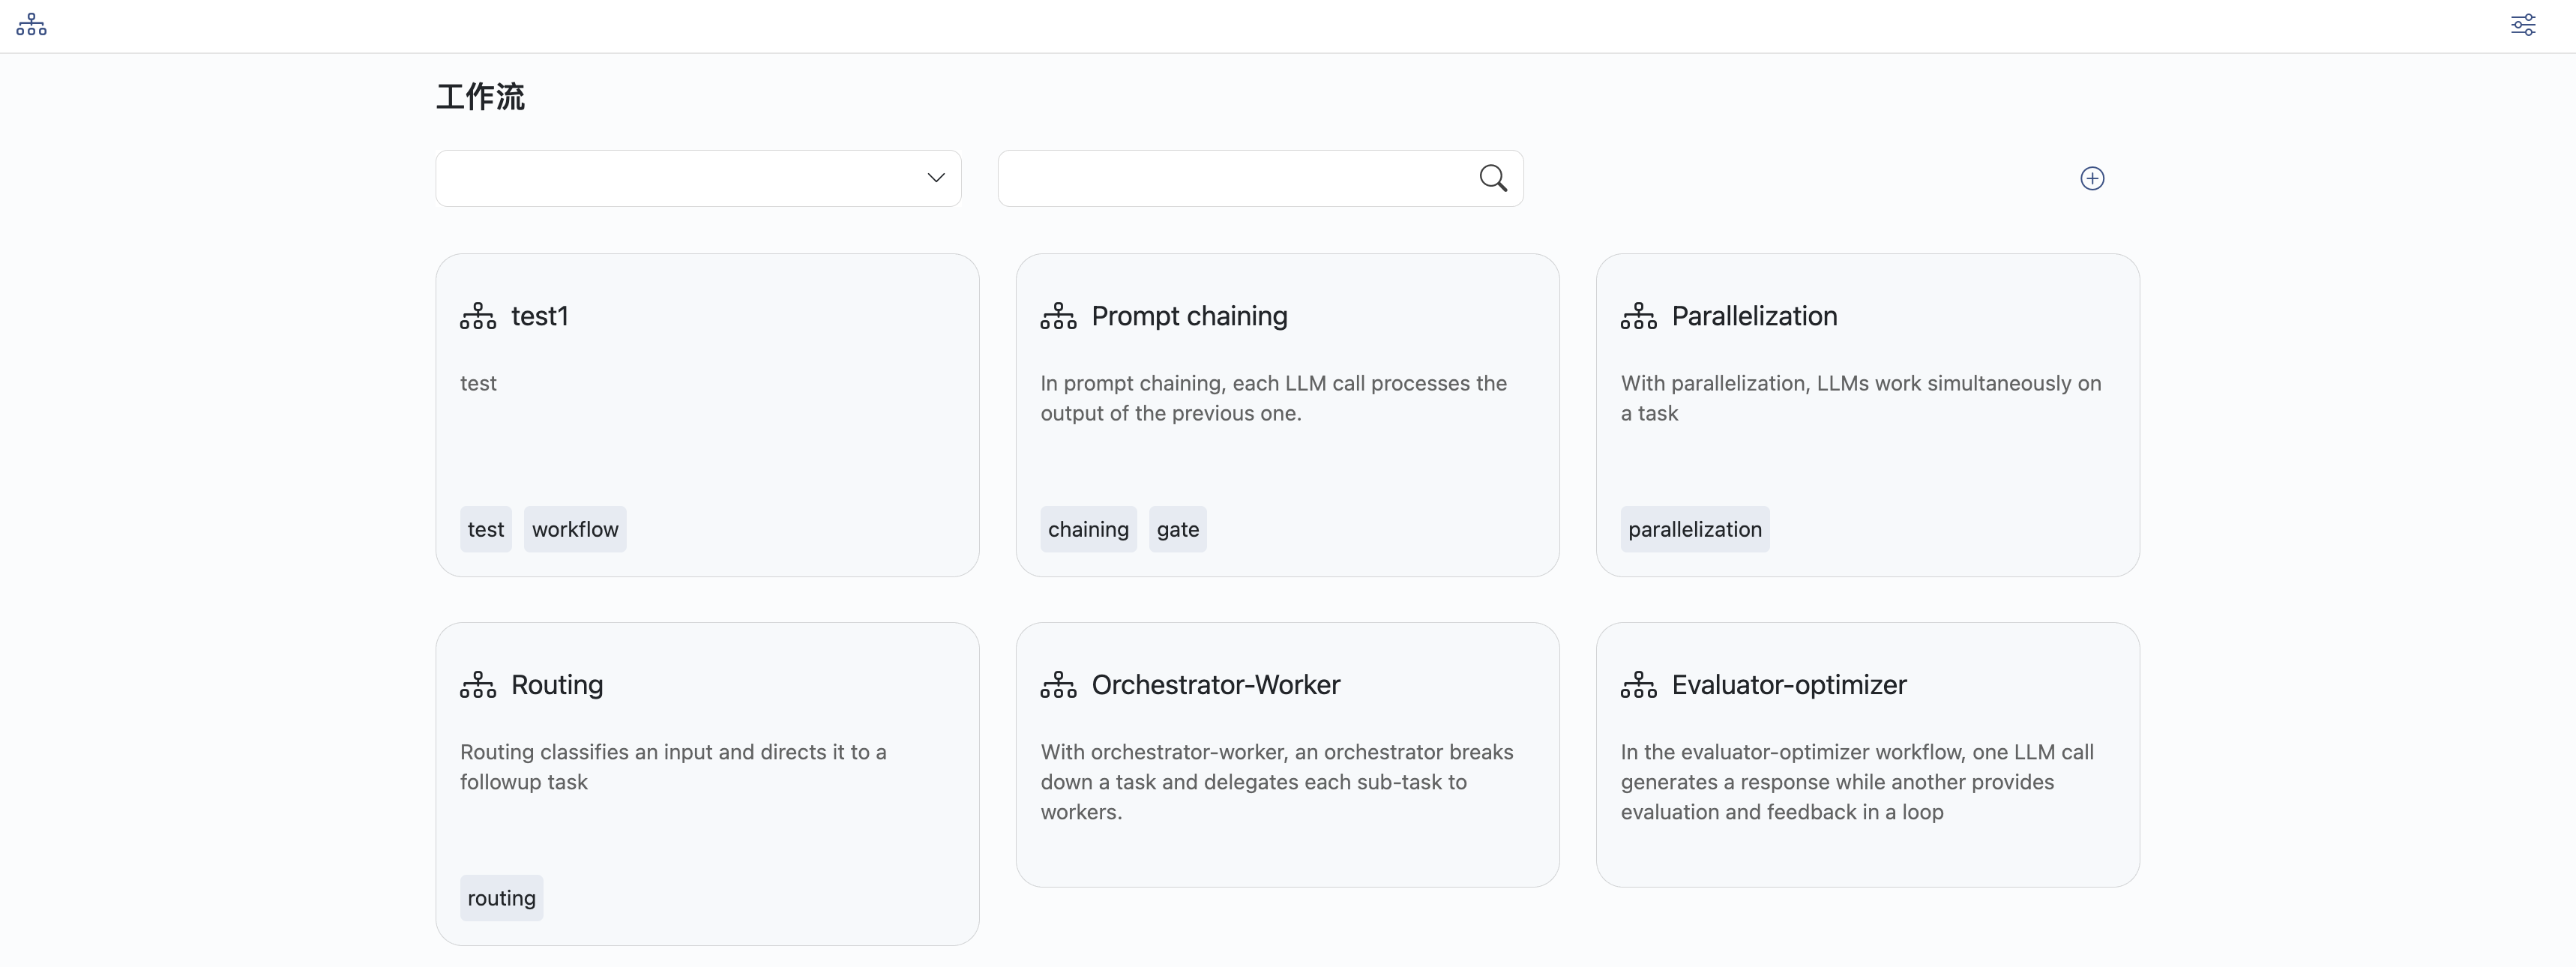Open the Orchestrator-Worker workflow title

tap(1215, 685)
